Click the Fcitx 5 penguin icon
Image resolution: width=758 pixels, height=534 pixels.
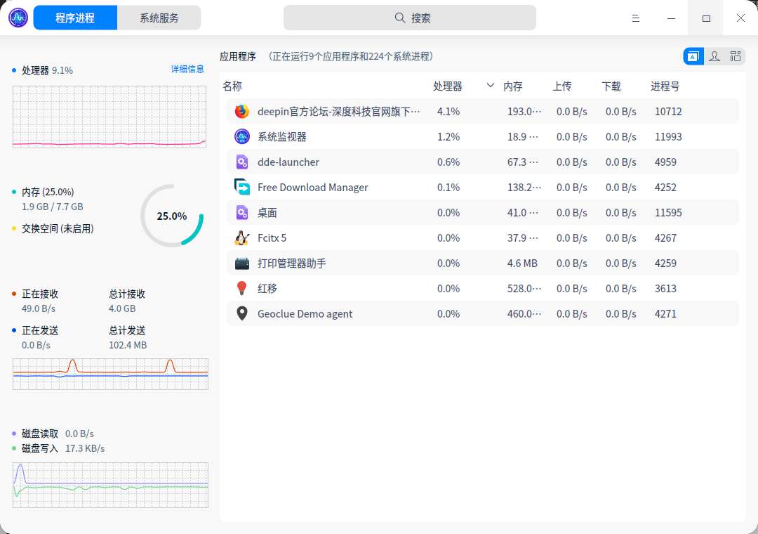click(241, 237)
